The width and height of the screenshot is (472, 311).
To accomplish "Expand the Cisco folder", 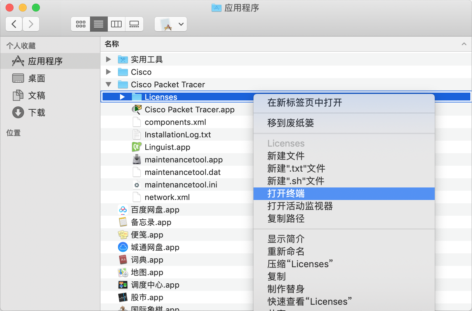I will tap(108, 72).
